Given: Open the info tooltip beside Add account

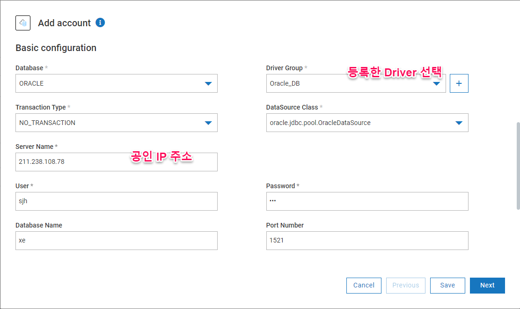Looking at the screenshot, I should [x=100, y=22].
